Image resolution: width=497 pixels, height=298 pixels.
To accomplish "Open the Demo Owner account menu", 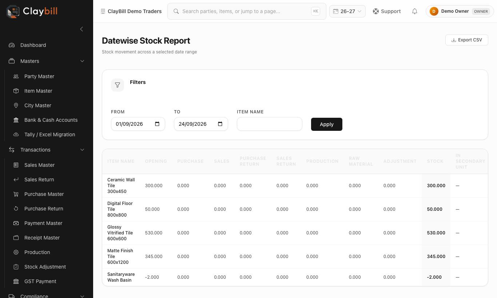I will tap(460, 11).
